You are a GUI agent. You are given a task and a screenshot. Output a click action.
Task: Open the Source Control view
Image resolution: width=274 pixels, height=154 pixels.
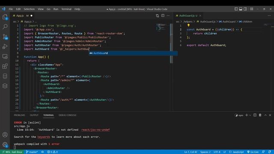coord(5,37)
